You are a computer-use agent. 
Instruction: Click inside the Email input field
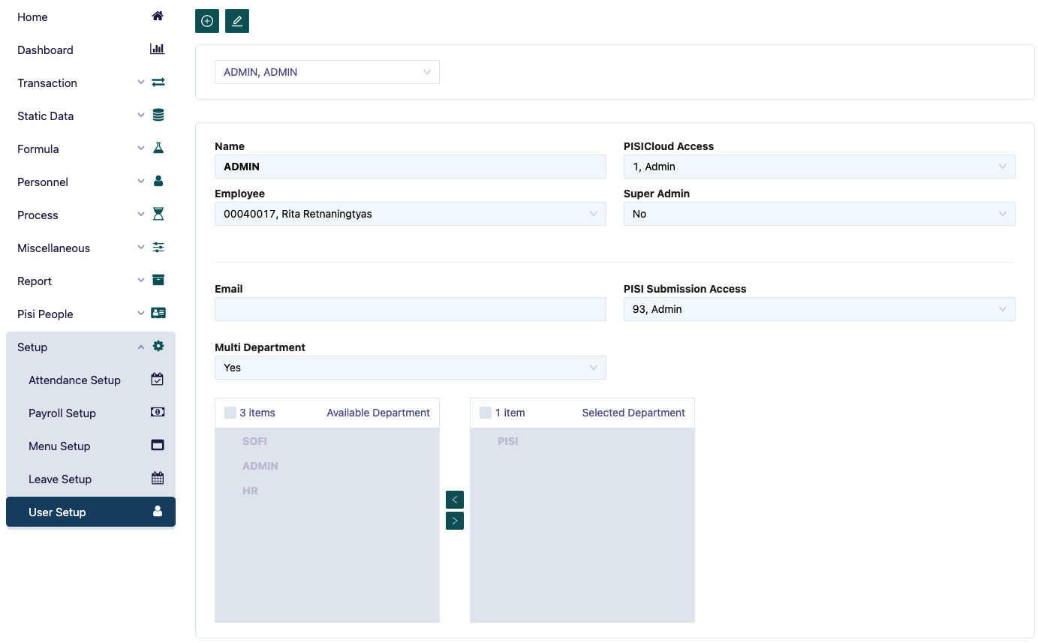click(410, 308)
